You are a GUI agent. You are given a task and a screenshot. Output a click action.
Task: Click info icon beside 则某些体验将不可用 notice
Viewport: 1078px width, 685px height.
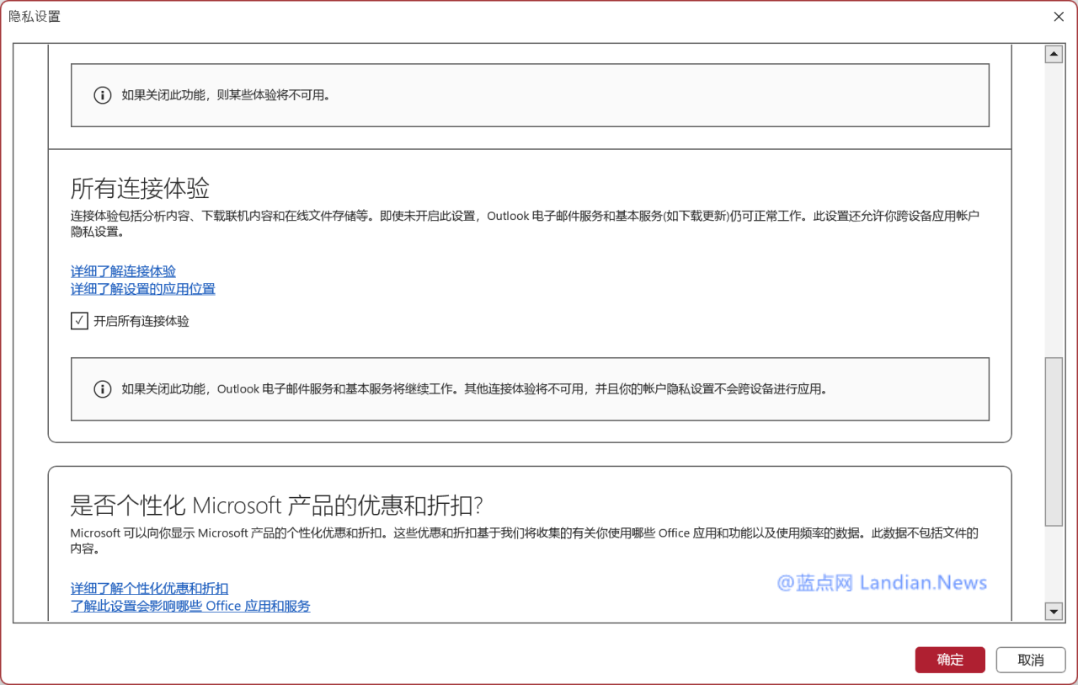point(102,95)
